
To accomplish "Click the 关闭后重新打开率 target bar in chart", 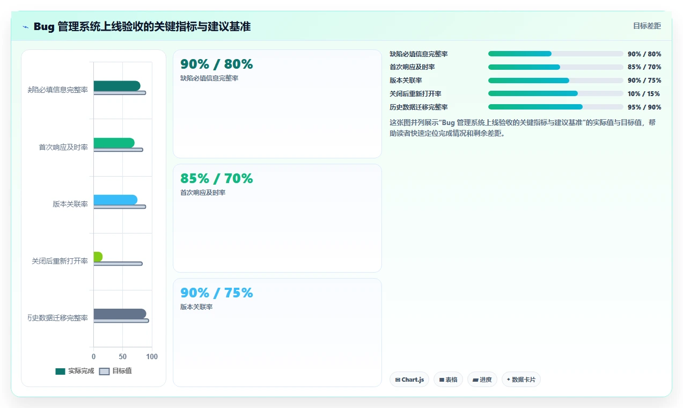I will [x=118, y=264].
